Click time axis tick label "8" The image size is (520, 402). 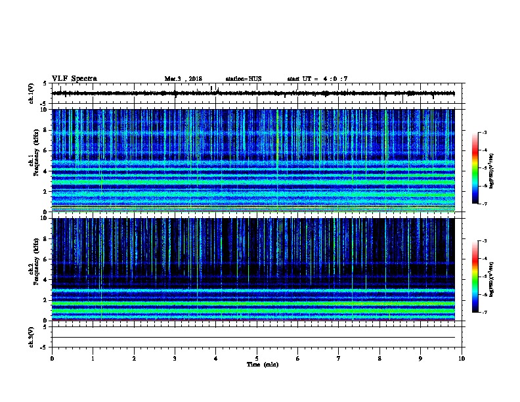[x=379, y=359]
